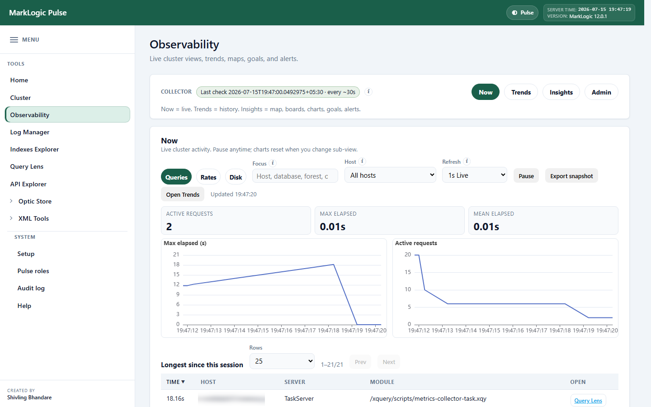651x407 pixels.
Task: Click the TaskServer cell
Action: click(x=299, y=398)
